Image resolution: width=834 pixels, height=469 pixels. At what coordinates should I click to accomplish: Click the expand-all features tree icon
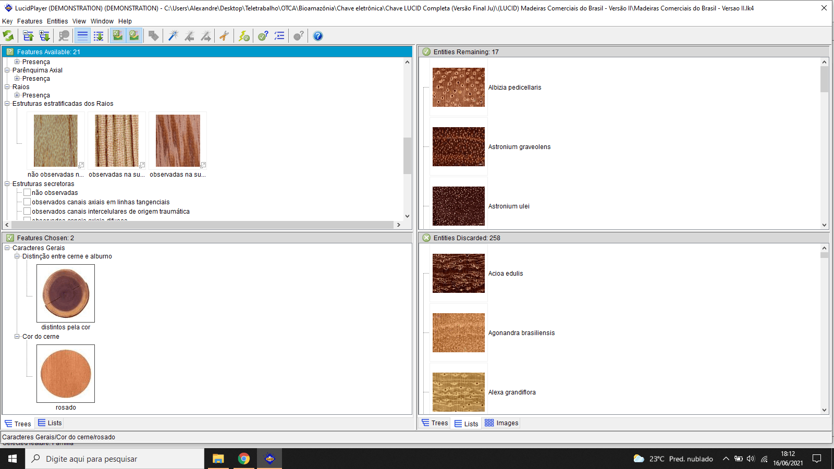(44, 36)
